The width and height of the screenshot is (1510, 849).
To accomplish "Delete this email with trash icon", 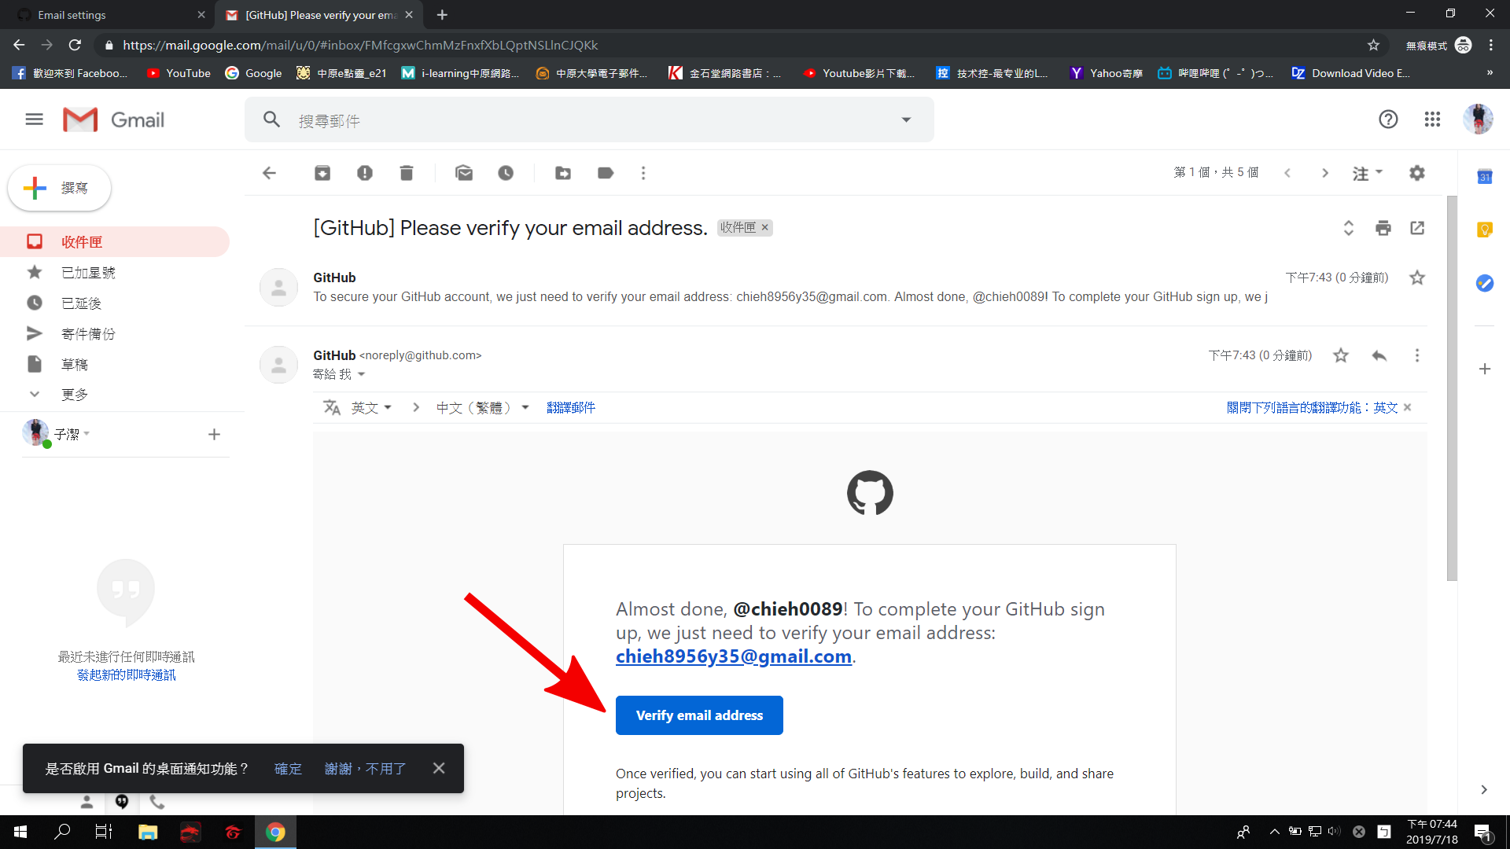I will (x=406, y=173).
